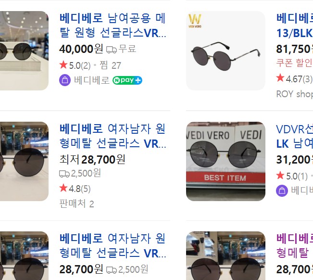The image size is (313, 280).
Task: Click the free shipping truck icon next to 무료
Action: [112, 49]
